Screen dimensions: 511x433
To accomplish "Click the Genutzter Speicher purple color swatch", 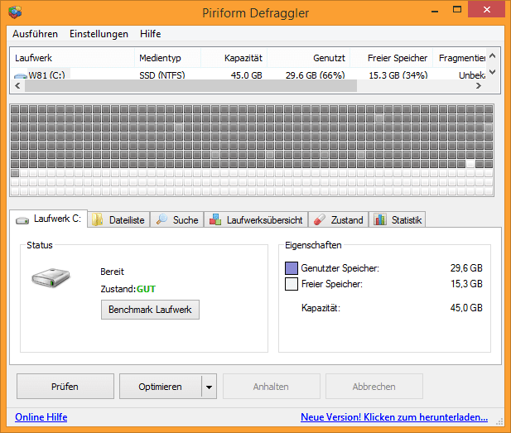I will [292, 268].
